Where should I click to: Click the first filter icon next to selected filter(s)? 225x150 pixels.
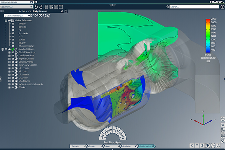(33, 16)
